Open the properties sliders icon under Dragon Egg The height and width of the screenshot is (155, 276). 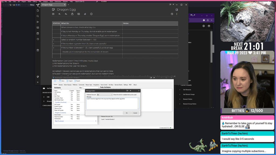53,14
